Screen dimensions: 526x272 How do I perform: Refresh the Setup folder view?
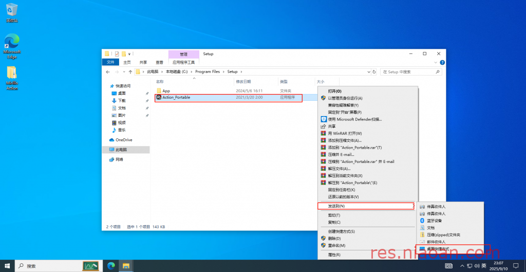coord(374,72)
